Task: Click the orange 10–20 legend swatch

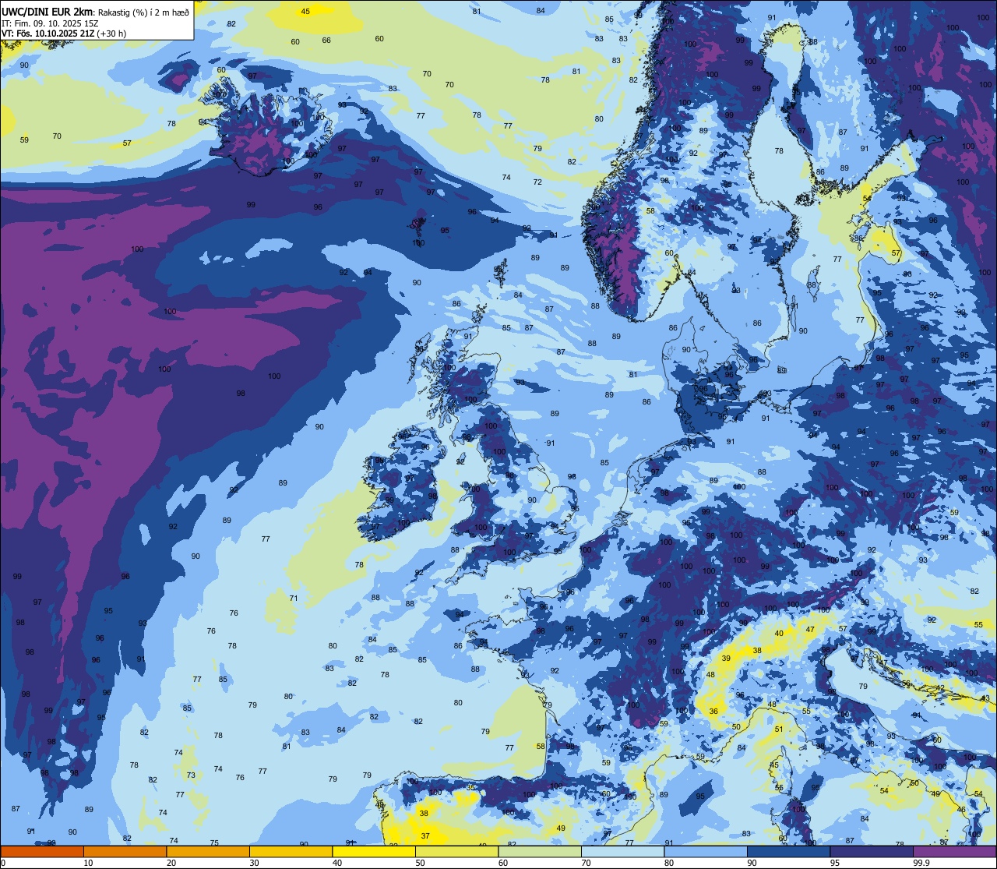Action: click(125, 852)
